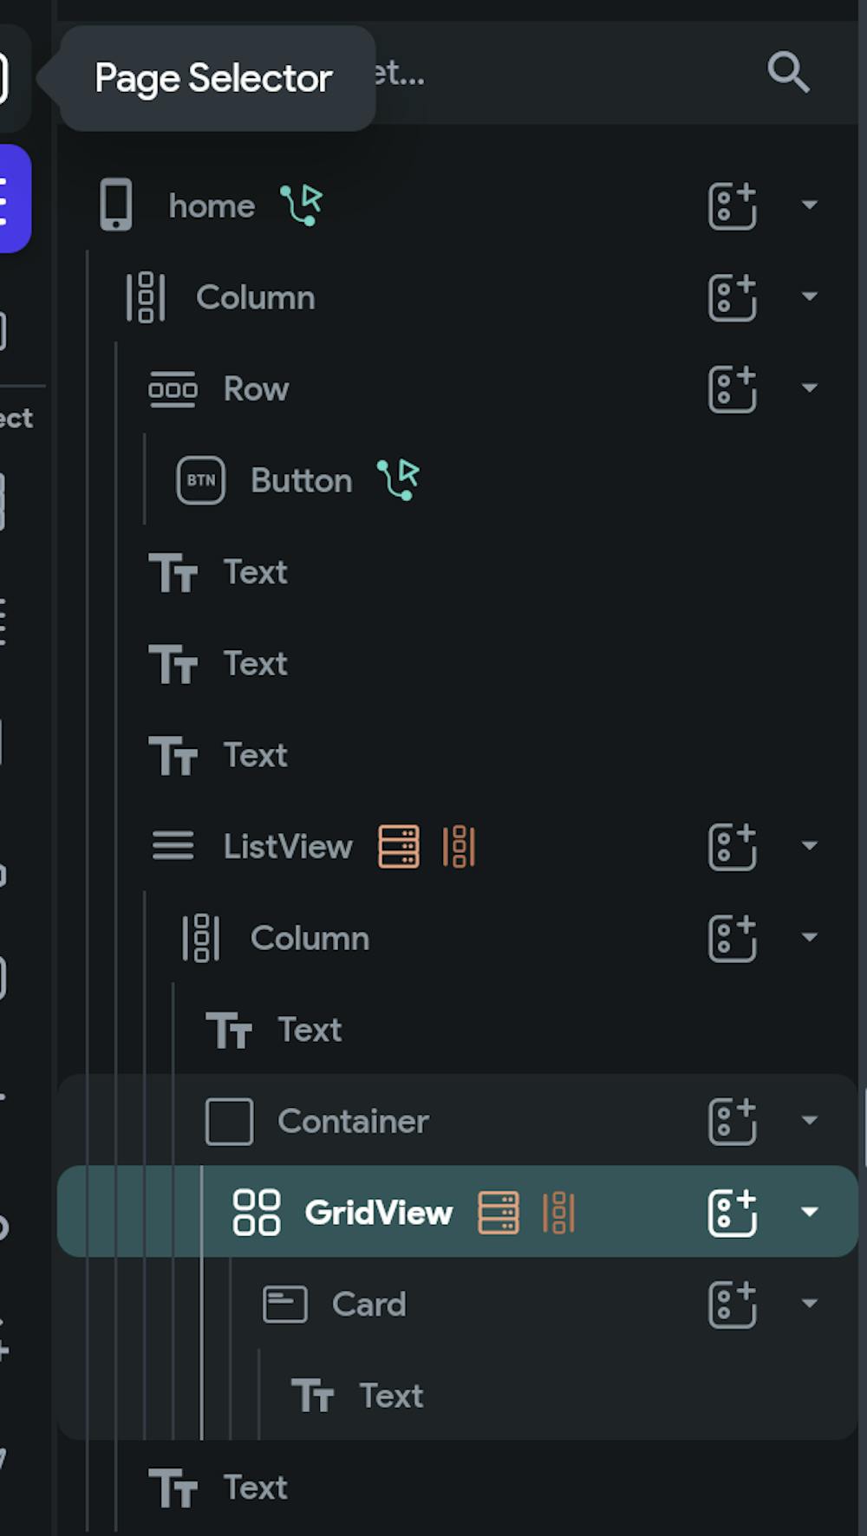Image resolution: width=867 pixels, height=1536 pixels.
Task: Collapse the ListView node arrow
Action: tap(810, 846)
